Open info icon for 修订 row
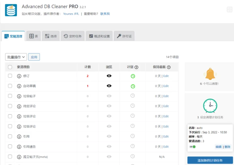Screen dimensions: 234x165 point(19,76)
